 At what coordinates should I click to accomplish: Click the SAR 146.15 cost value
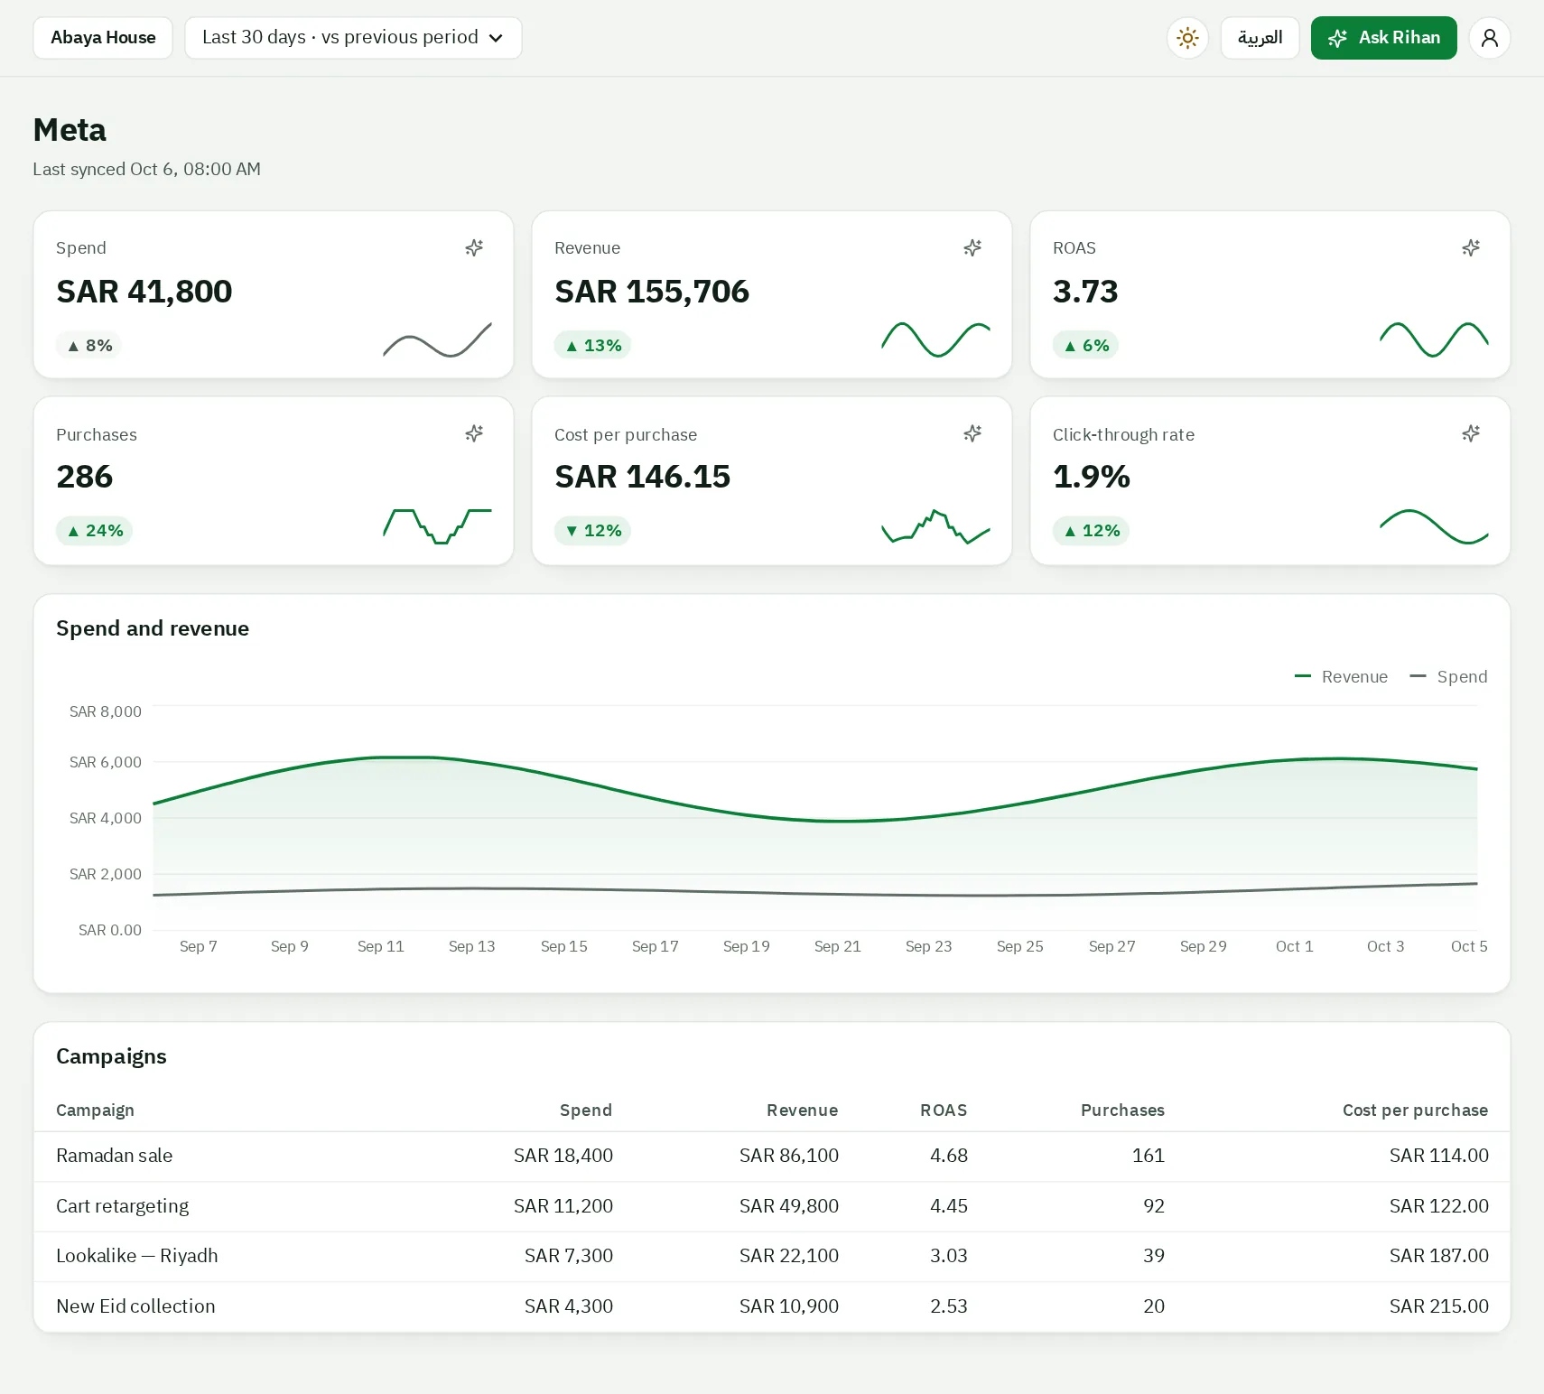643,477
